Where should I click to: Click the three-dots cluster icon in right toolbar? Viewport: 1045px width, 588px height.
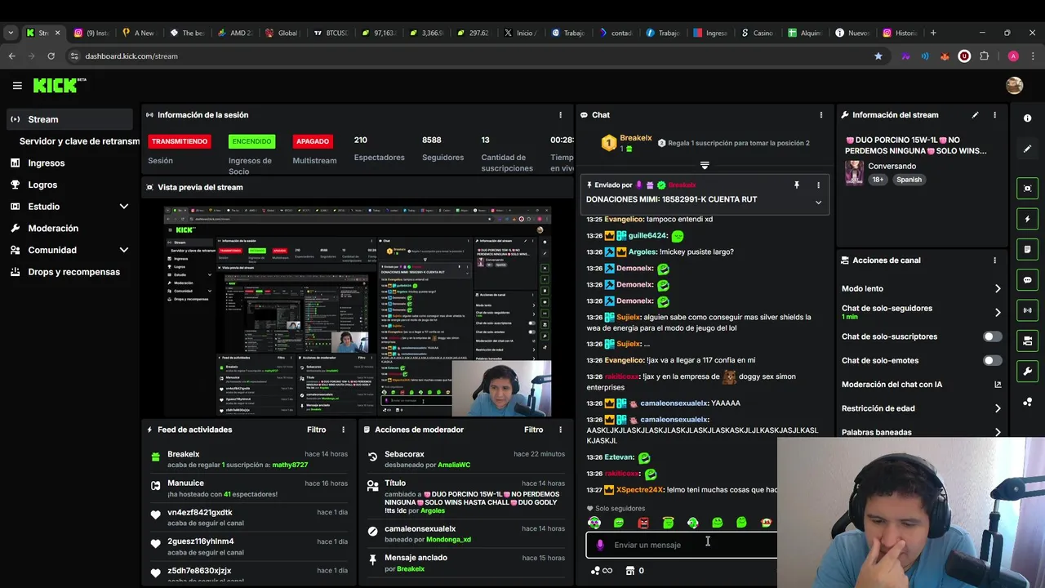tap(1027, 402)
